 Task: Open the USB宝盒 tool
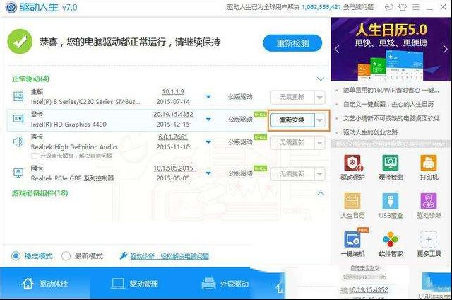click(x=391, y=206)
